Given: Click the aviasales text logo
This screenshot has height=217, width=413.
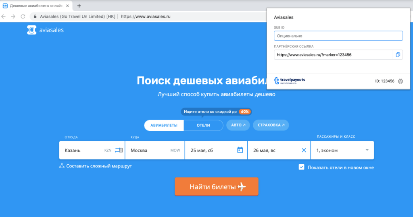Looking at the screenshot, I should (51, 30).
